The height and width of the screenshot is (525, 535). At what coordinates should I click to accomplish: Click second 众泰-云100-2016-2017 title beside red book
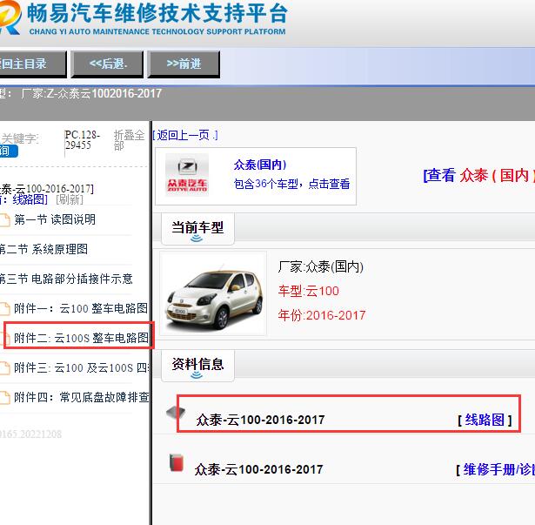258,469
